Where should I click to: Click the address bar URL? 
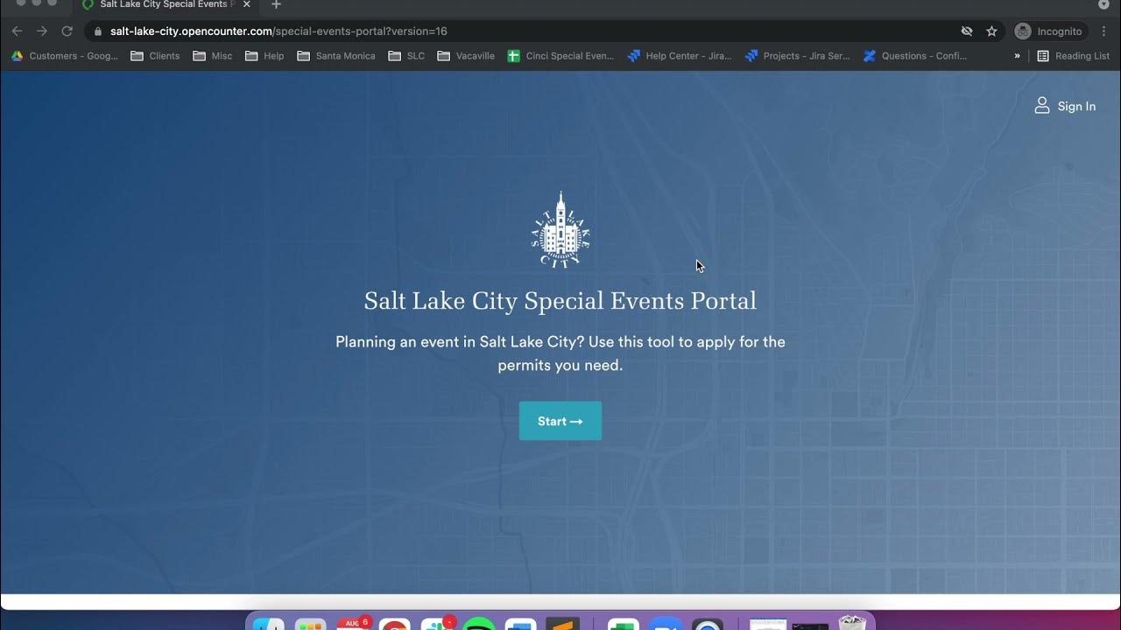pos(278,31)
